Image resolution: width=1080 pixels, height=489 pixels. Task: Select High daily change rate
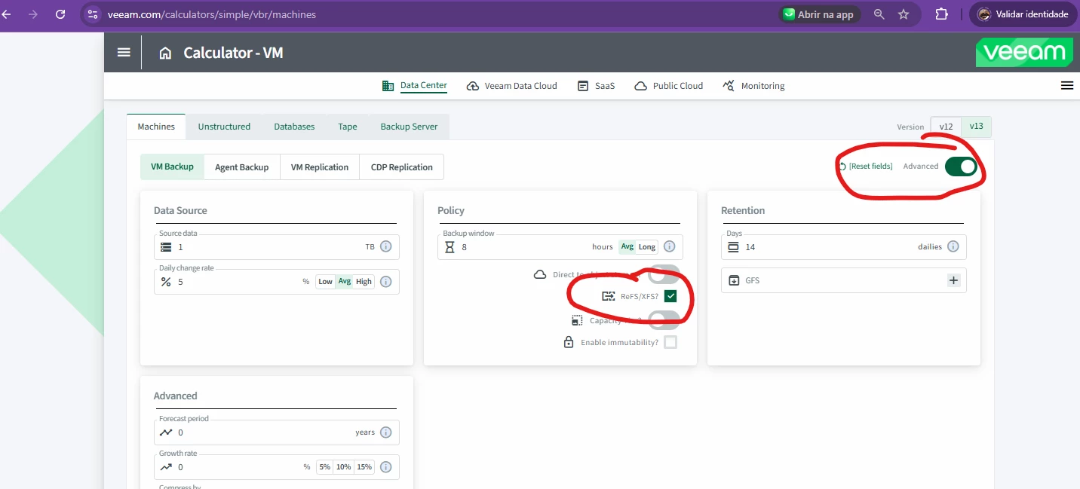[364, 282]
